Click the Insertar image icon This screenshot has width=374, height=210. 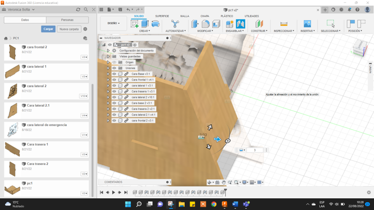307,24
